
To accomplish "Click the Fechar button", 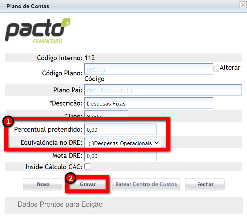I will click(205, 184).
